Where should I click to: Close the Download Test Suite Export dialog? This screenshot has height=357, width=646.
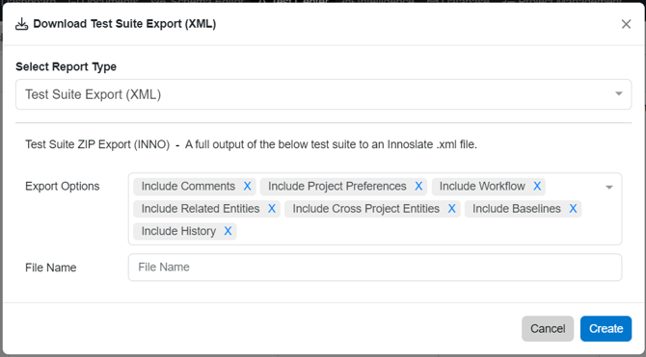coord(626,24)
